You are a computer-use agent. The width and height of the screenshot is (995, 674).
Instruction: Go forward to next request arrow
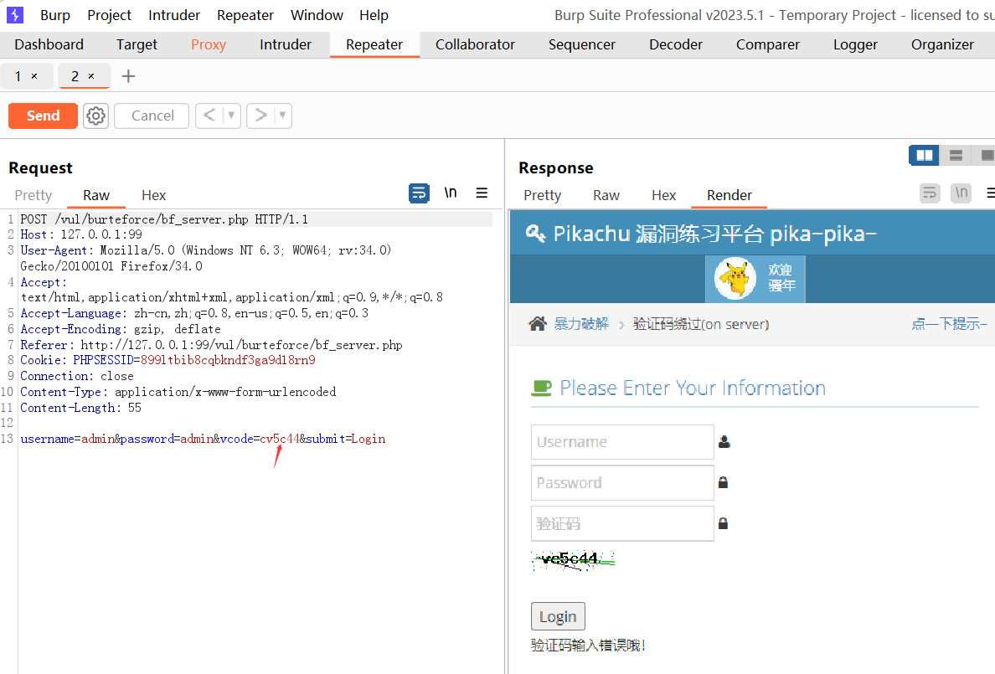pyautogui.click(x=260, y=116)
